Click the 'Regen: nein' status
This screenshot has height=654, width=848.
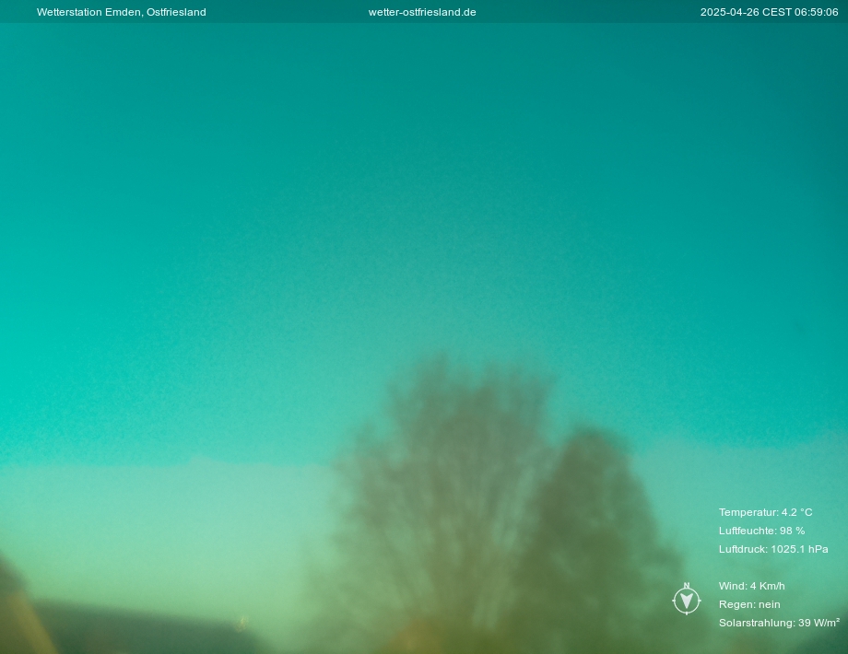(749, 604)
